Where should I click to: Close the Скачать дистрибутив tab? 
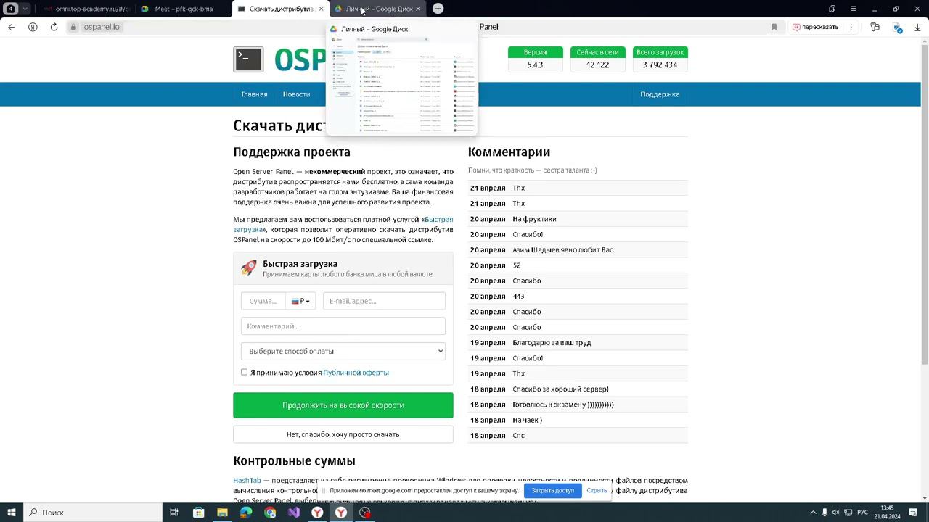(x=321, y=9)
